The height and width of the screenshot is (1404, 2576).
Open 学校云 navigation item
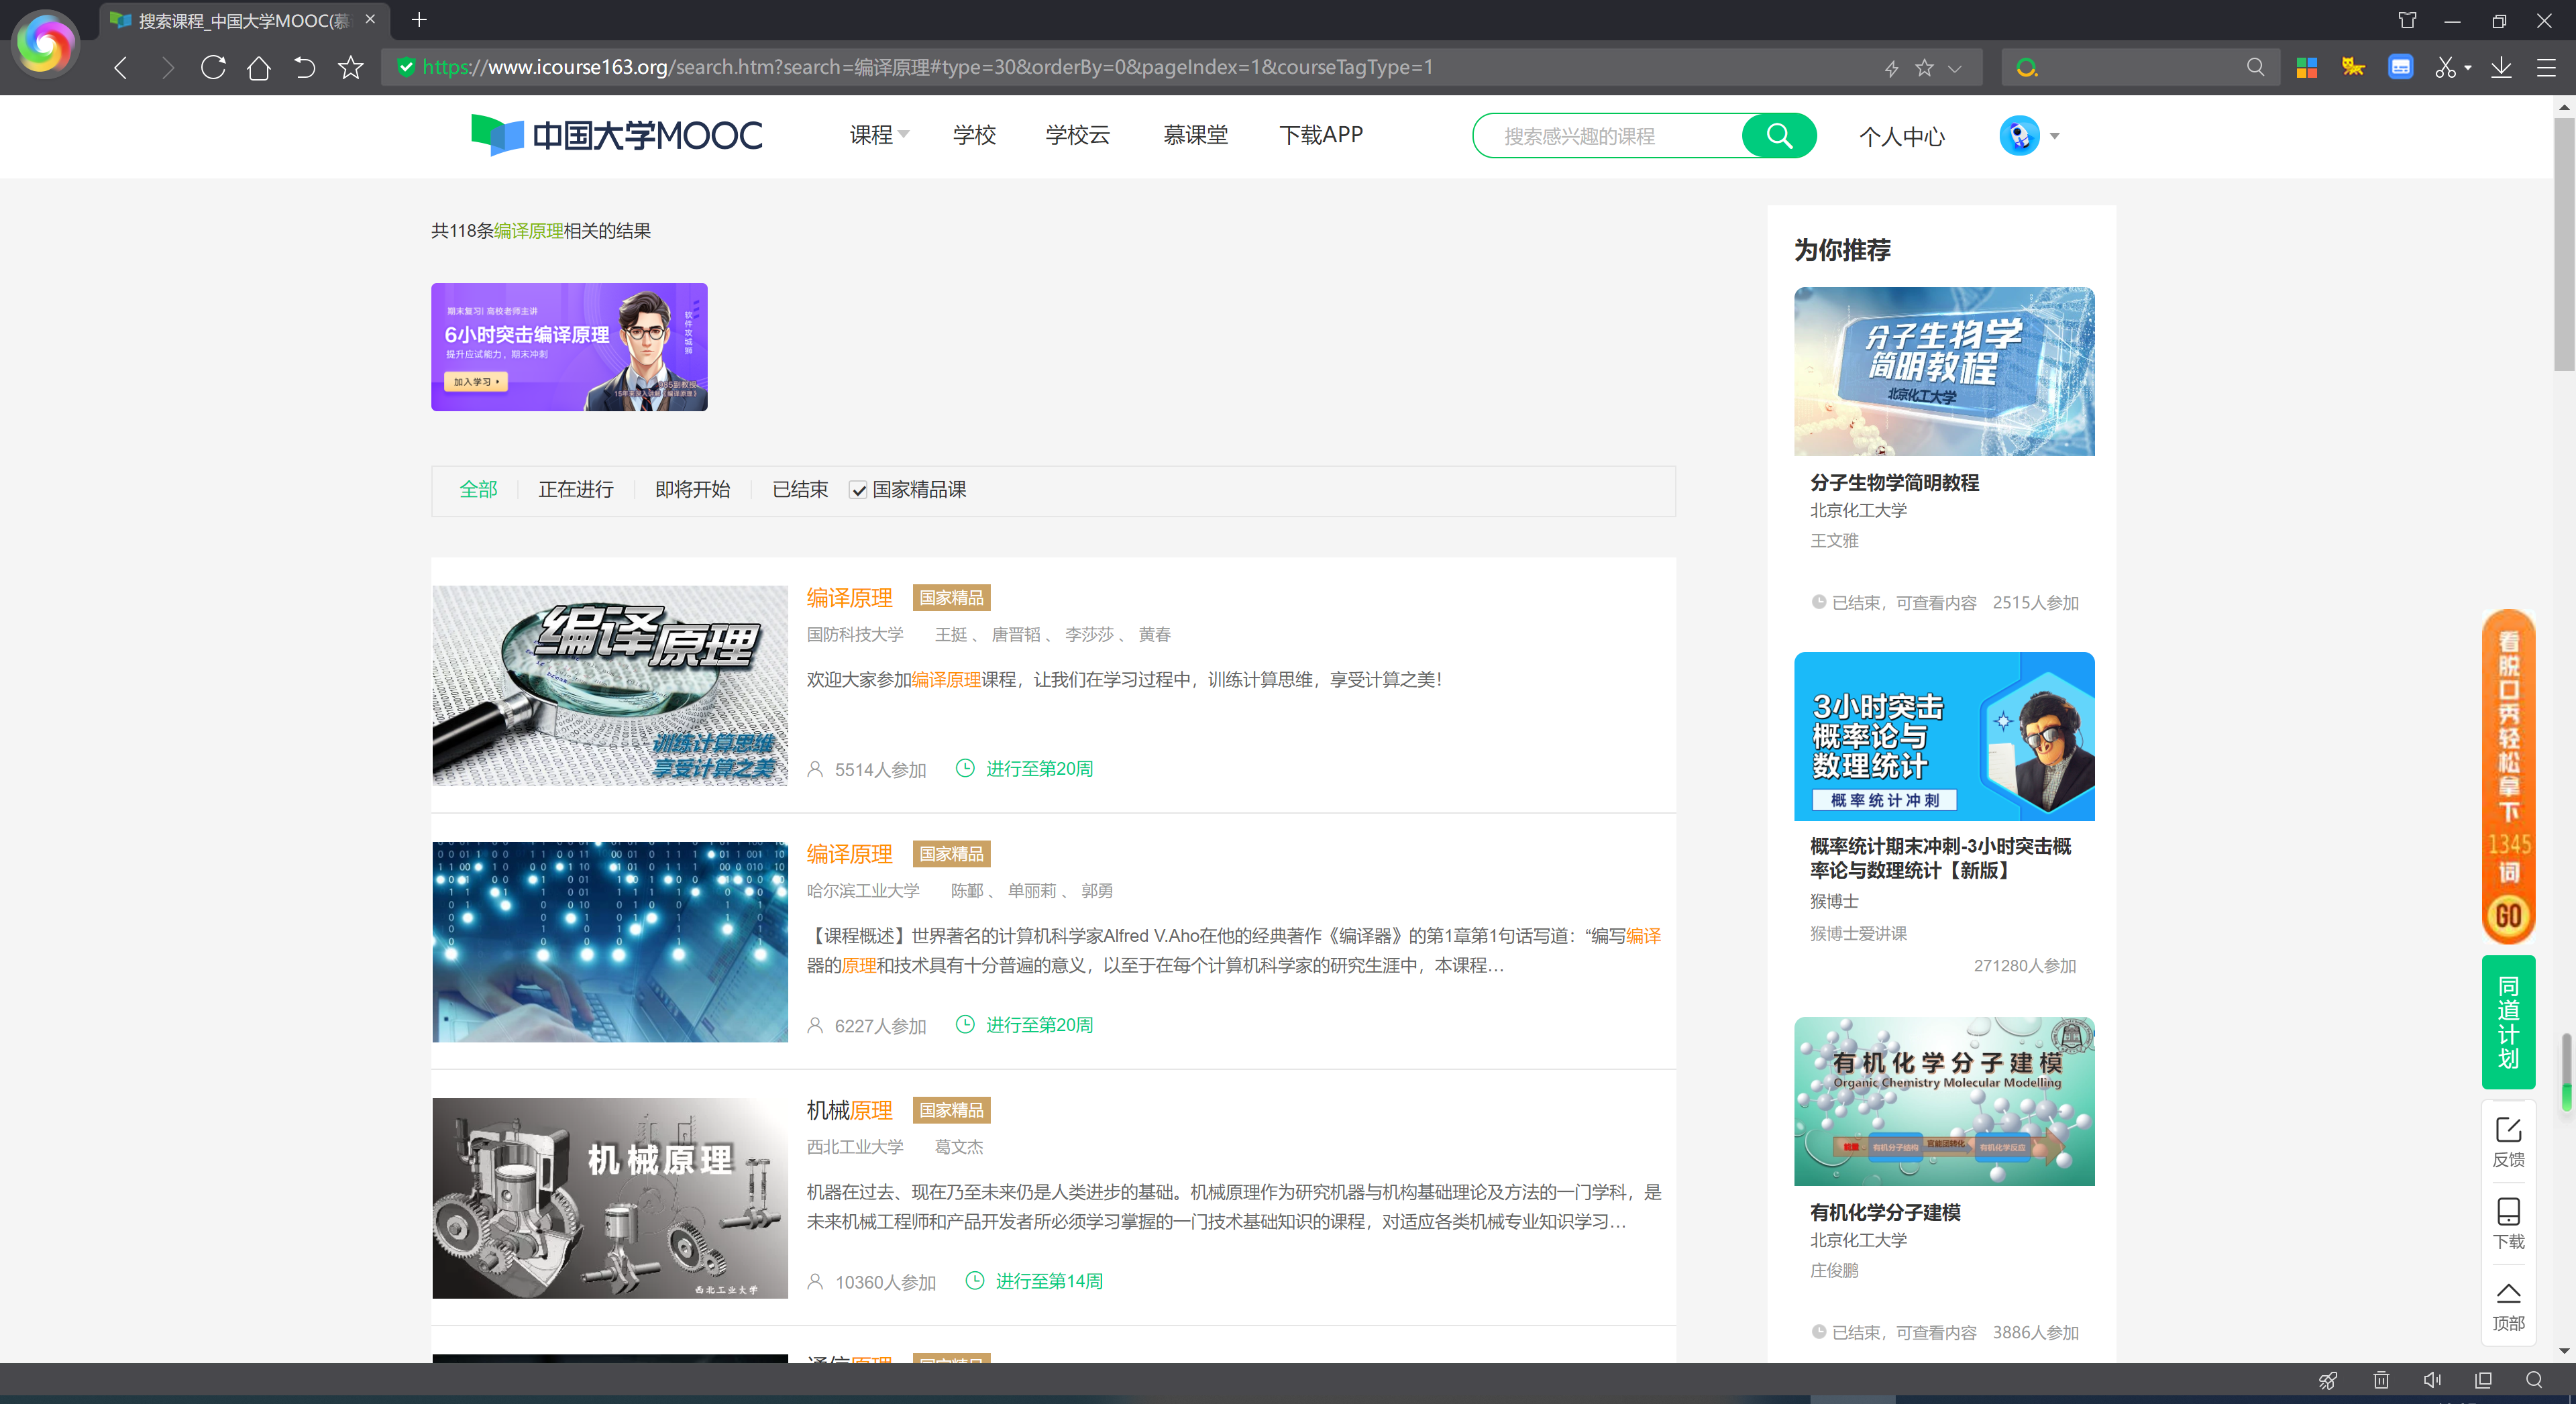click(x=1077, y=135)
